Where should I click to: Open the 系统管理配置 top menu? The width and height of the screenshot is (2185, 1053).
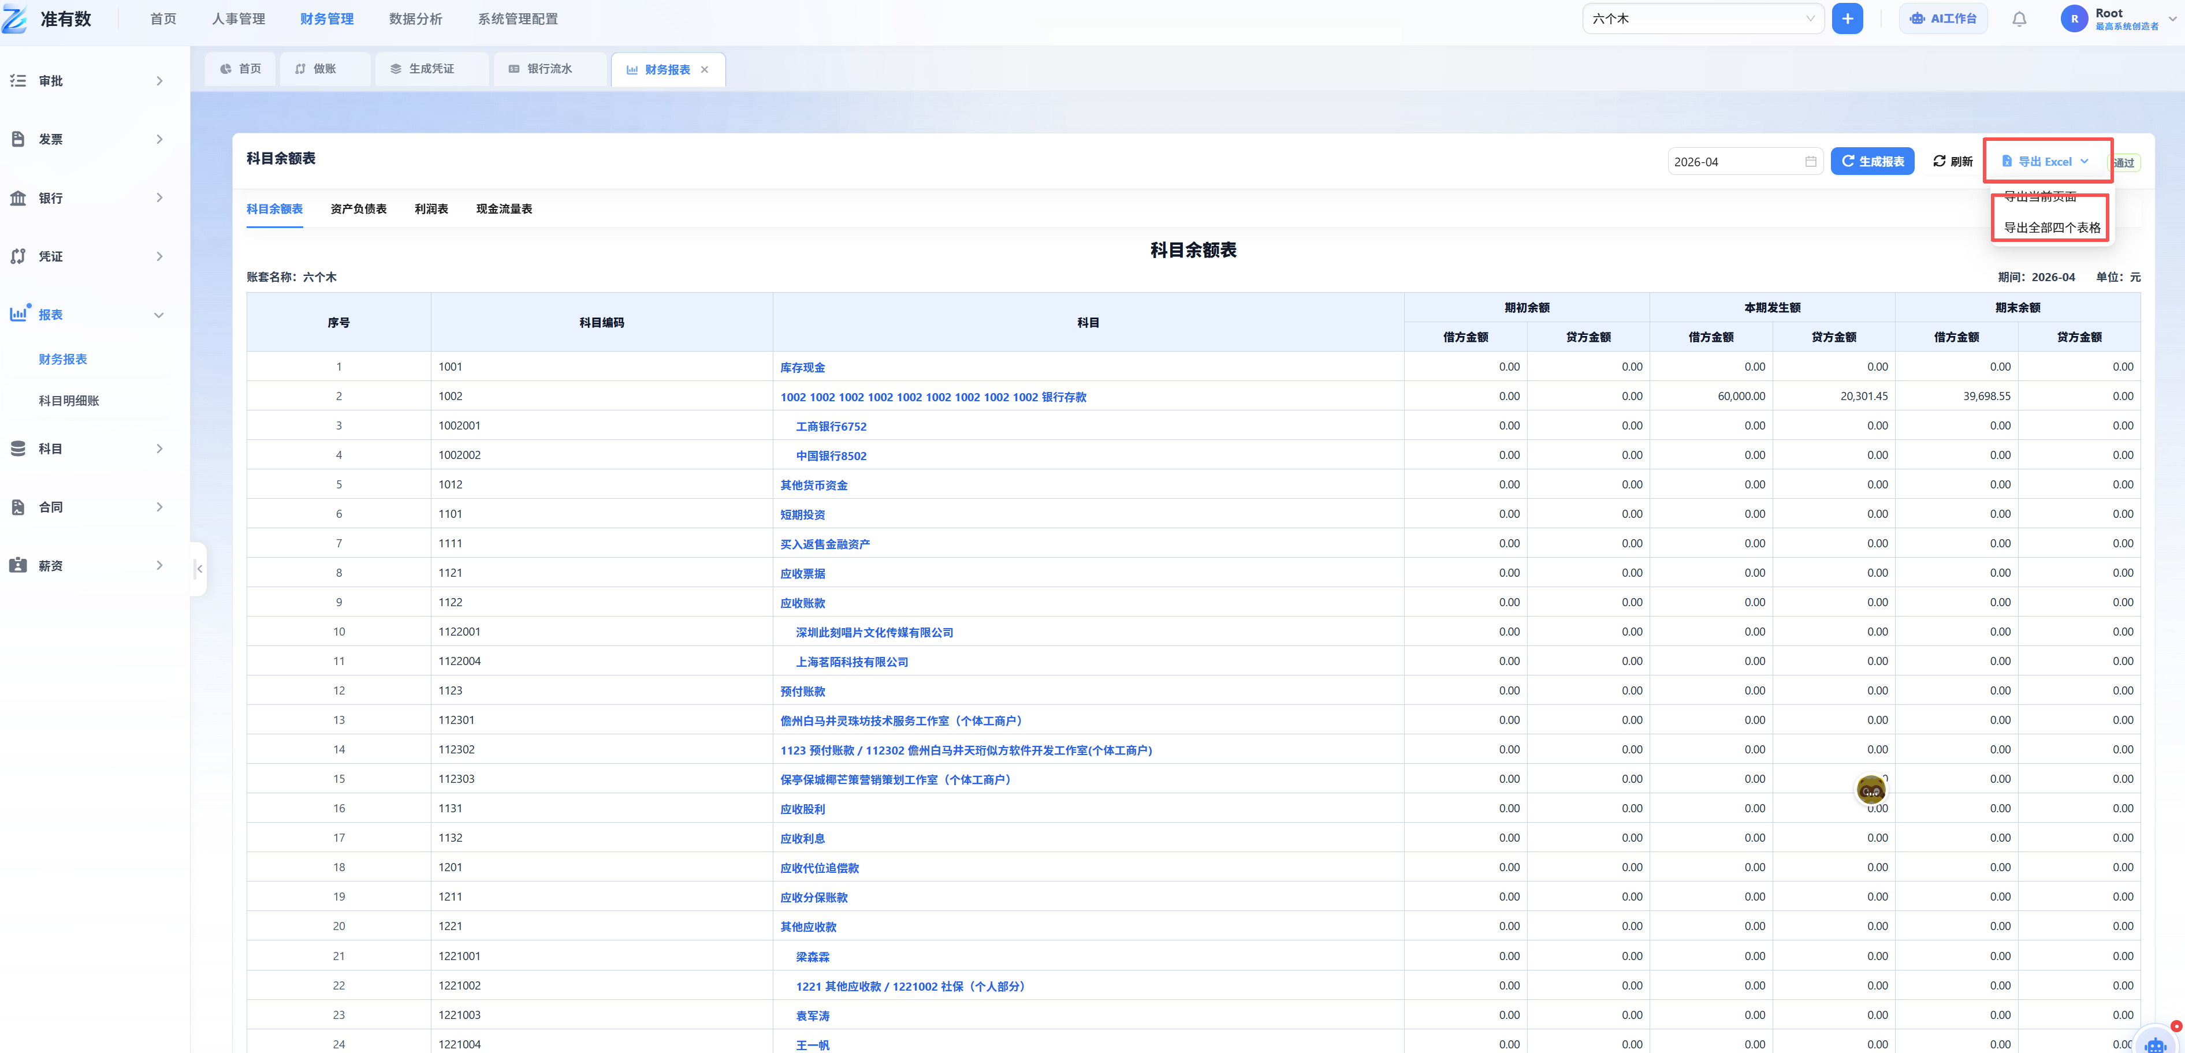coord(518,18)
